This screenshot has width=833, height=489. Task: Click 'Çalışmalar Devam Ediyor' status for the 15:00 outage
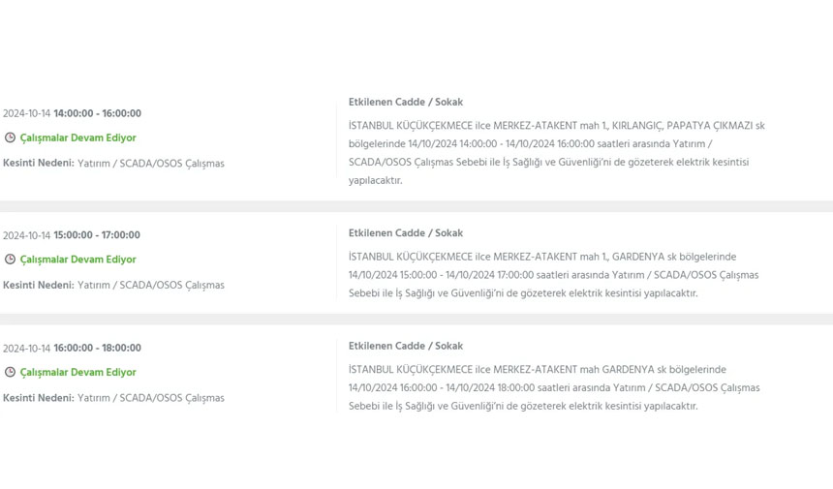click(x=77, y=260)
